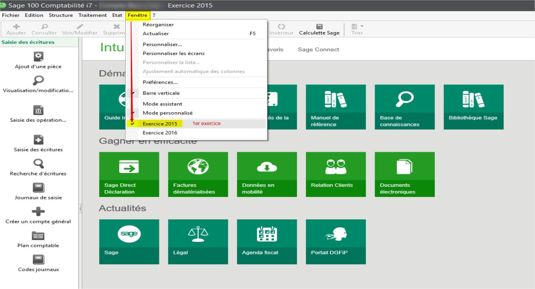
Task: Open the Relation Clients tile
Action: click(x=336, y=174)
